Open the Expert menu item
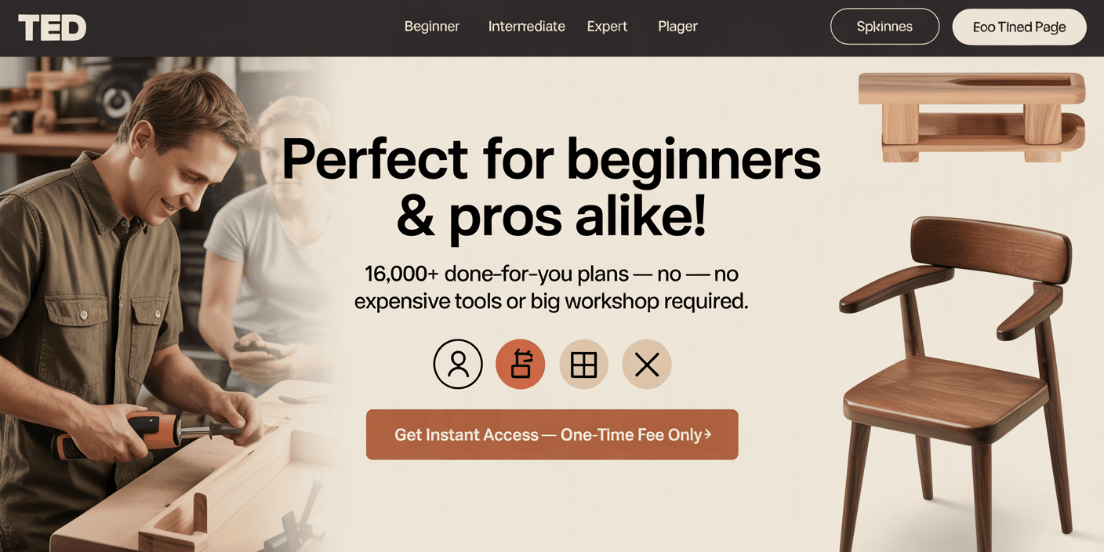This screenshot has height=552, width=1104. click(x=608, y=27)
